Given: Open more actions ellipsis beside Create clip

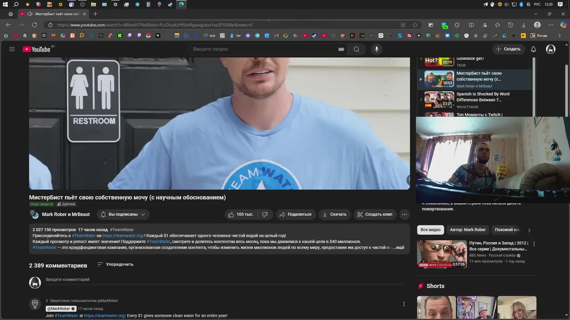Looking at the screenshot, I should [x=404, y=214].
